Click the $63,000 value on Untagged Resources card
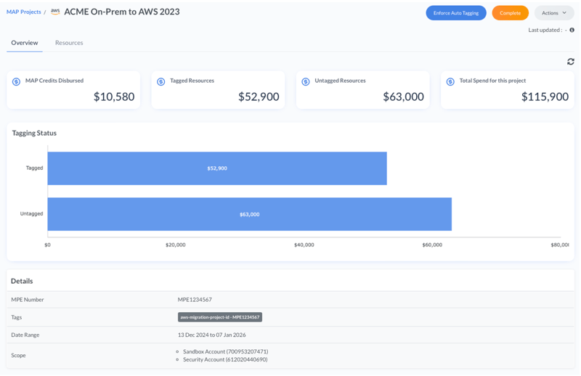 click(403, 97)
